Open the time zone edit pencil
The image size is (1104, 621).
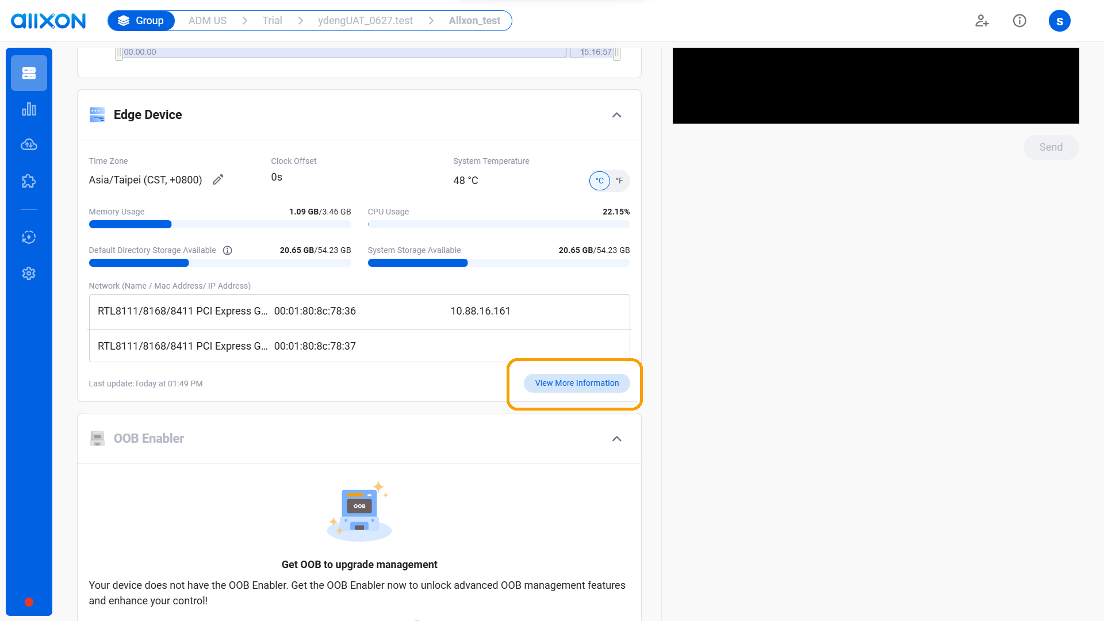217,179
